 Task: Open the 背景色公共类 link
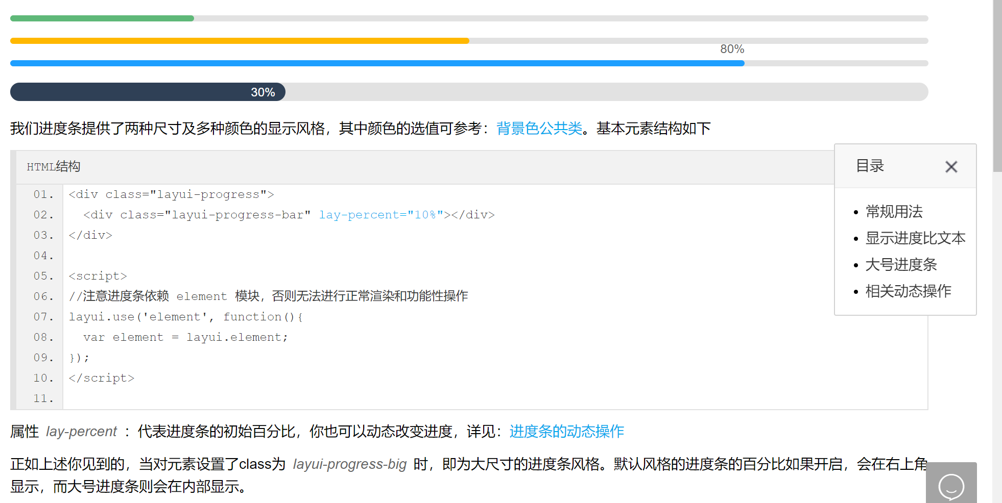pos(539,129)
